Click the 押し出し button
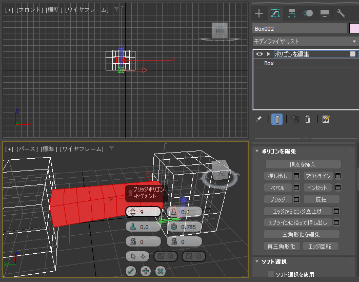This screenshot has width=359, height=282. pos(278,176)
